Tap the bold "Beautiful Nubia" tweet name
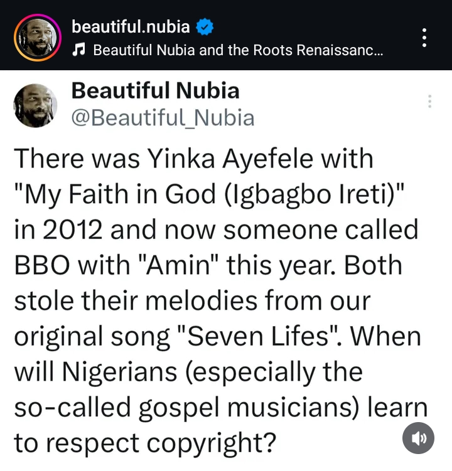This screenshot has height=471, width=452. [155, 91]
